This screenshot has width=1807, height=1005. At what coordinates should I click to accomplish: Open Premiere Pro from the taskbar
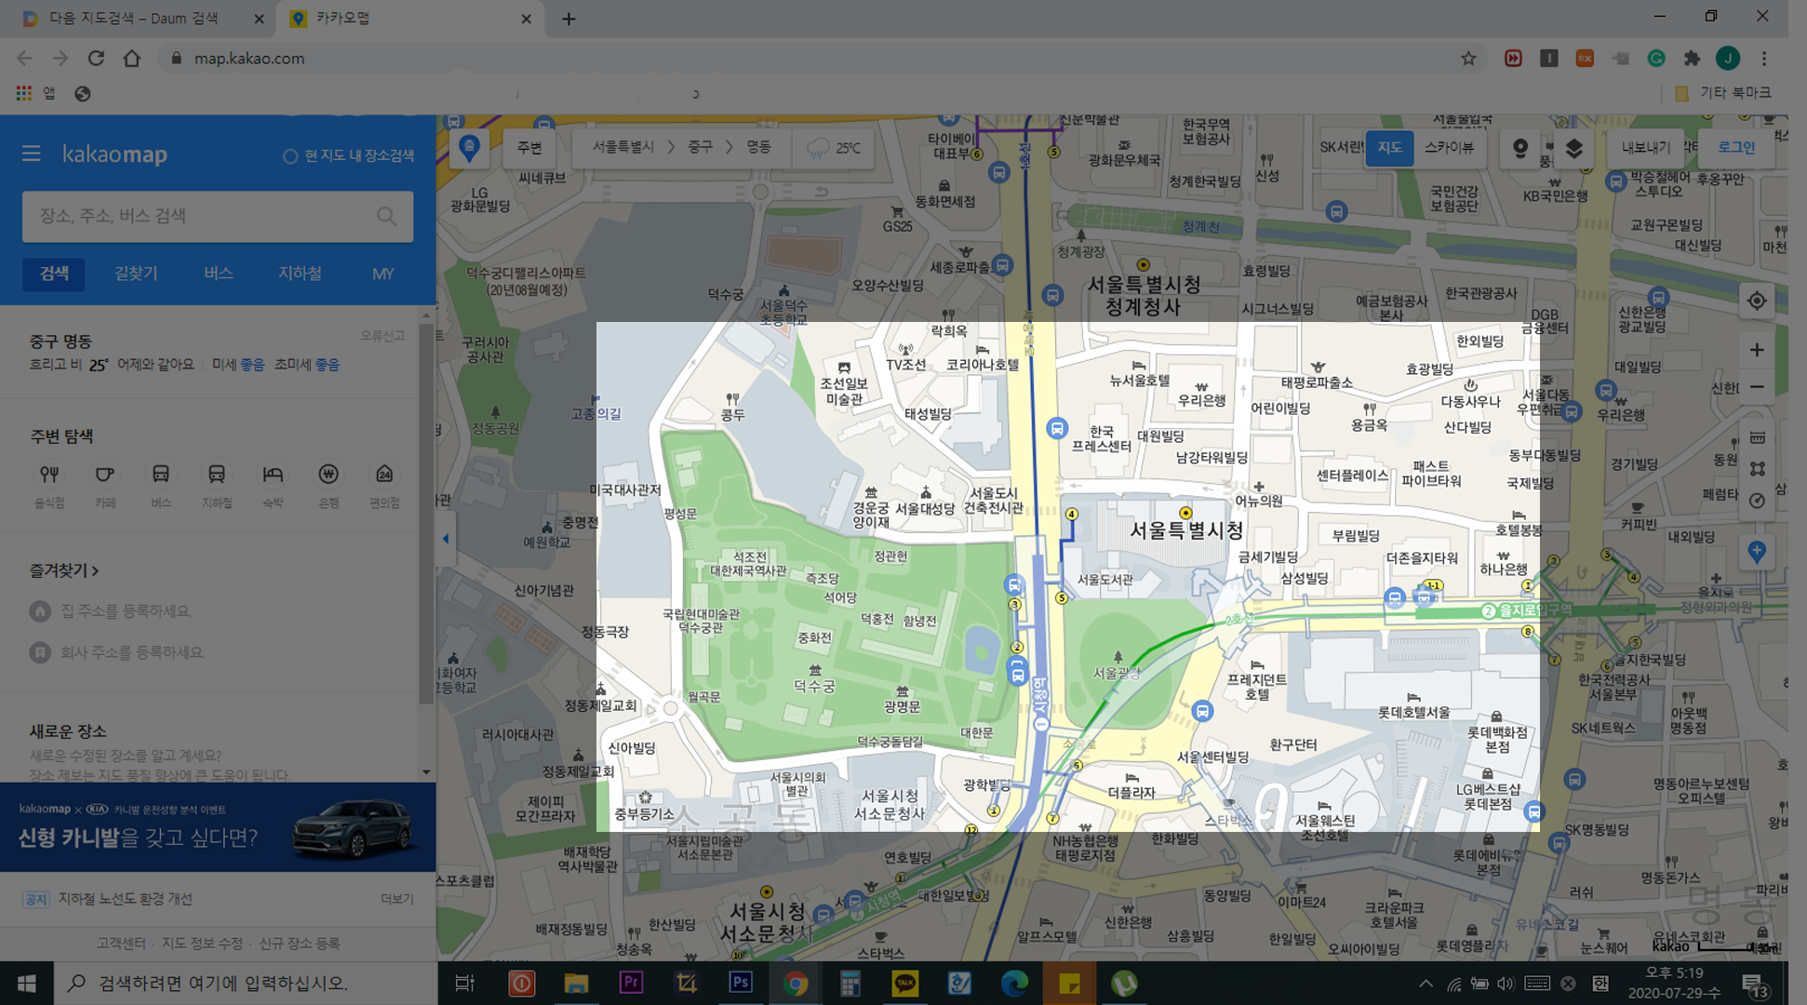(x=631, y=984)
